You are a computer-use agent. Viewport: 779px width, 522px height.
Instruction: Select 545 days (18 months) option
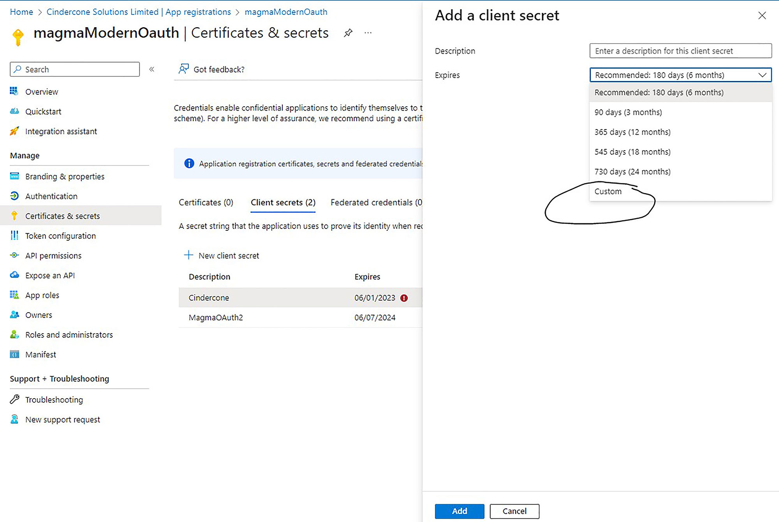[680, 152]
